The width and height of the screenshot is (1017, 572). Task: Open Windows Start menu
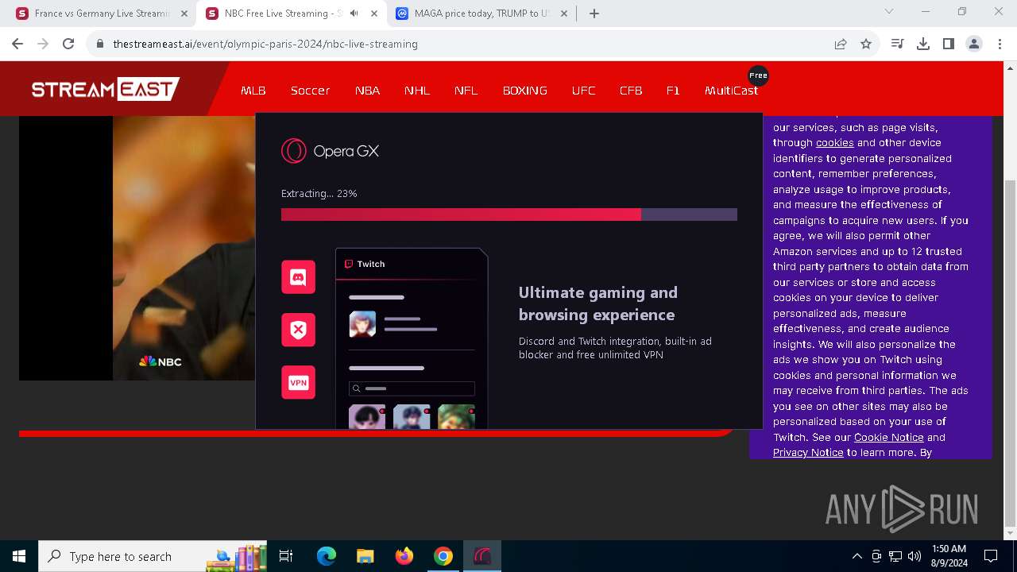pyautogui.click(x=19, y=556)
